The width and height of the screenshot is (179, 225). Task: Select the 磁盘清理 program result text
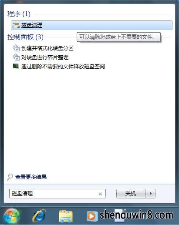pos(32,25)
